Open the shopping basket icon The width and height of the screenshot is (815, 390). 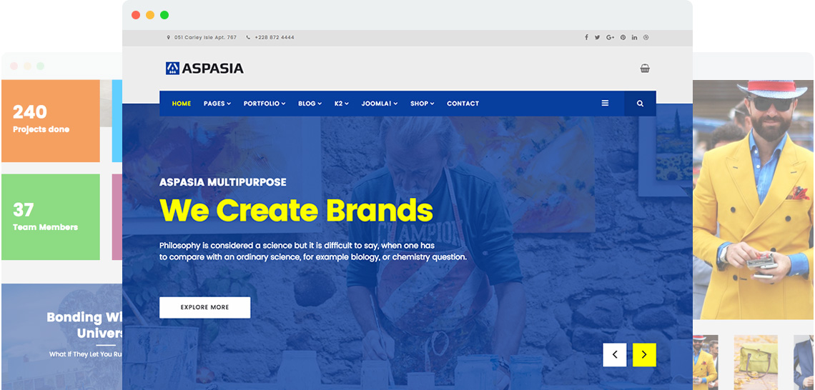coord(645,68)
